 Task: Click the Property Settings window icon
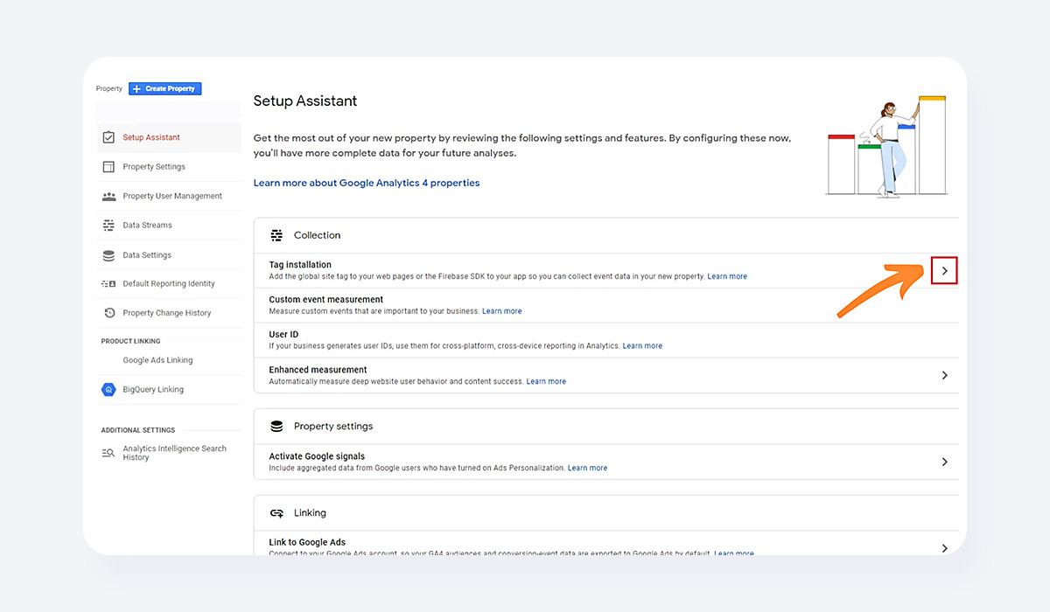(108, 167)
